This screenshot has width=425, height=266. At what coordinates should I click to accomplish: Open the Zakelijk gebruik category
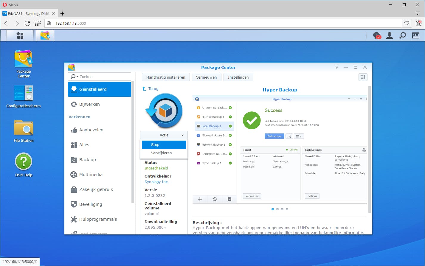click(x=100, y=189)
